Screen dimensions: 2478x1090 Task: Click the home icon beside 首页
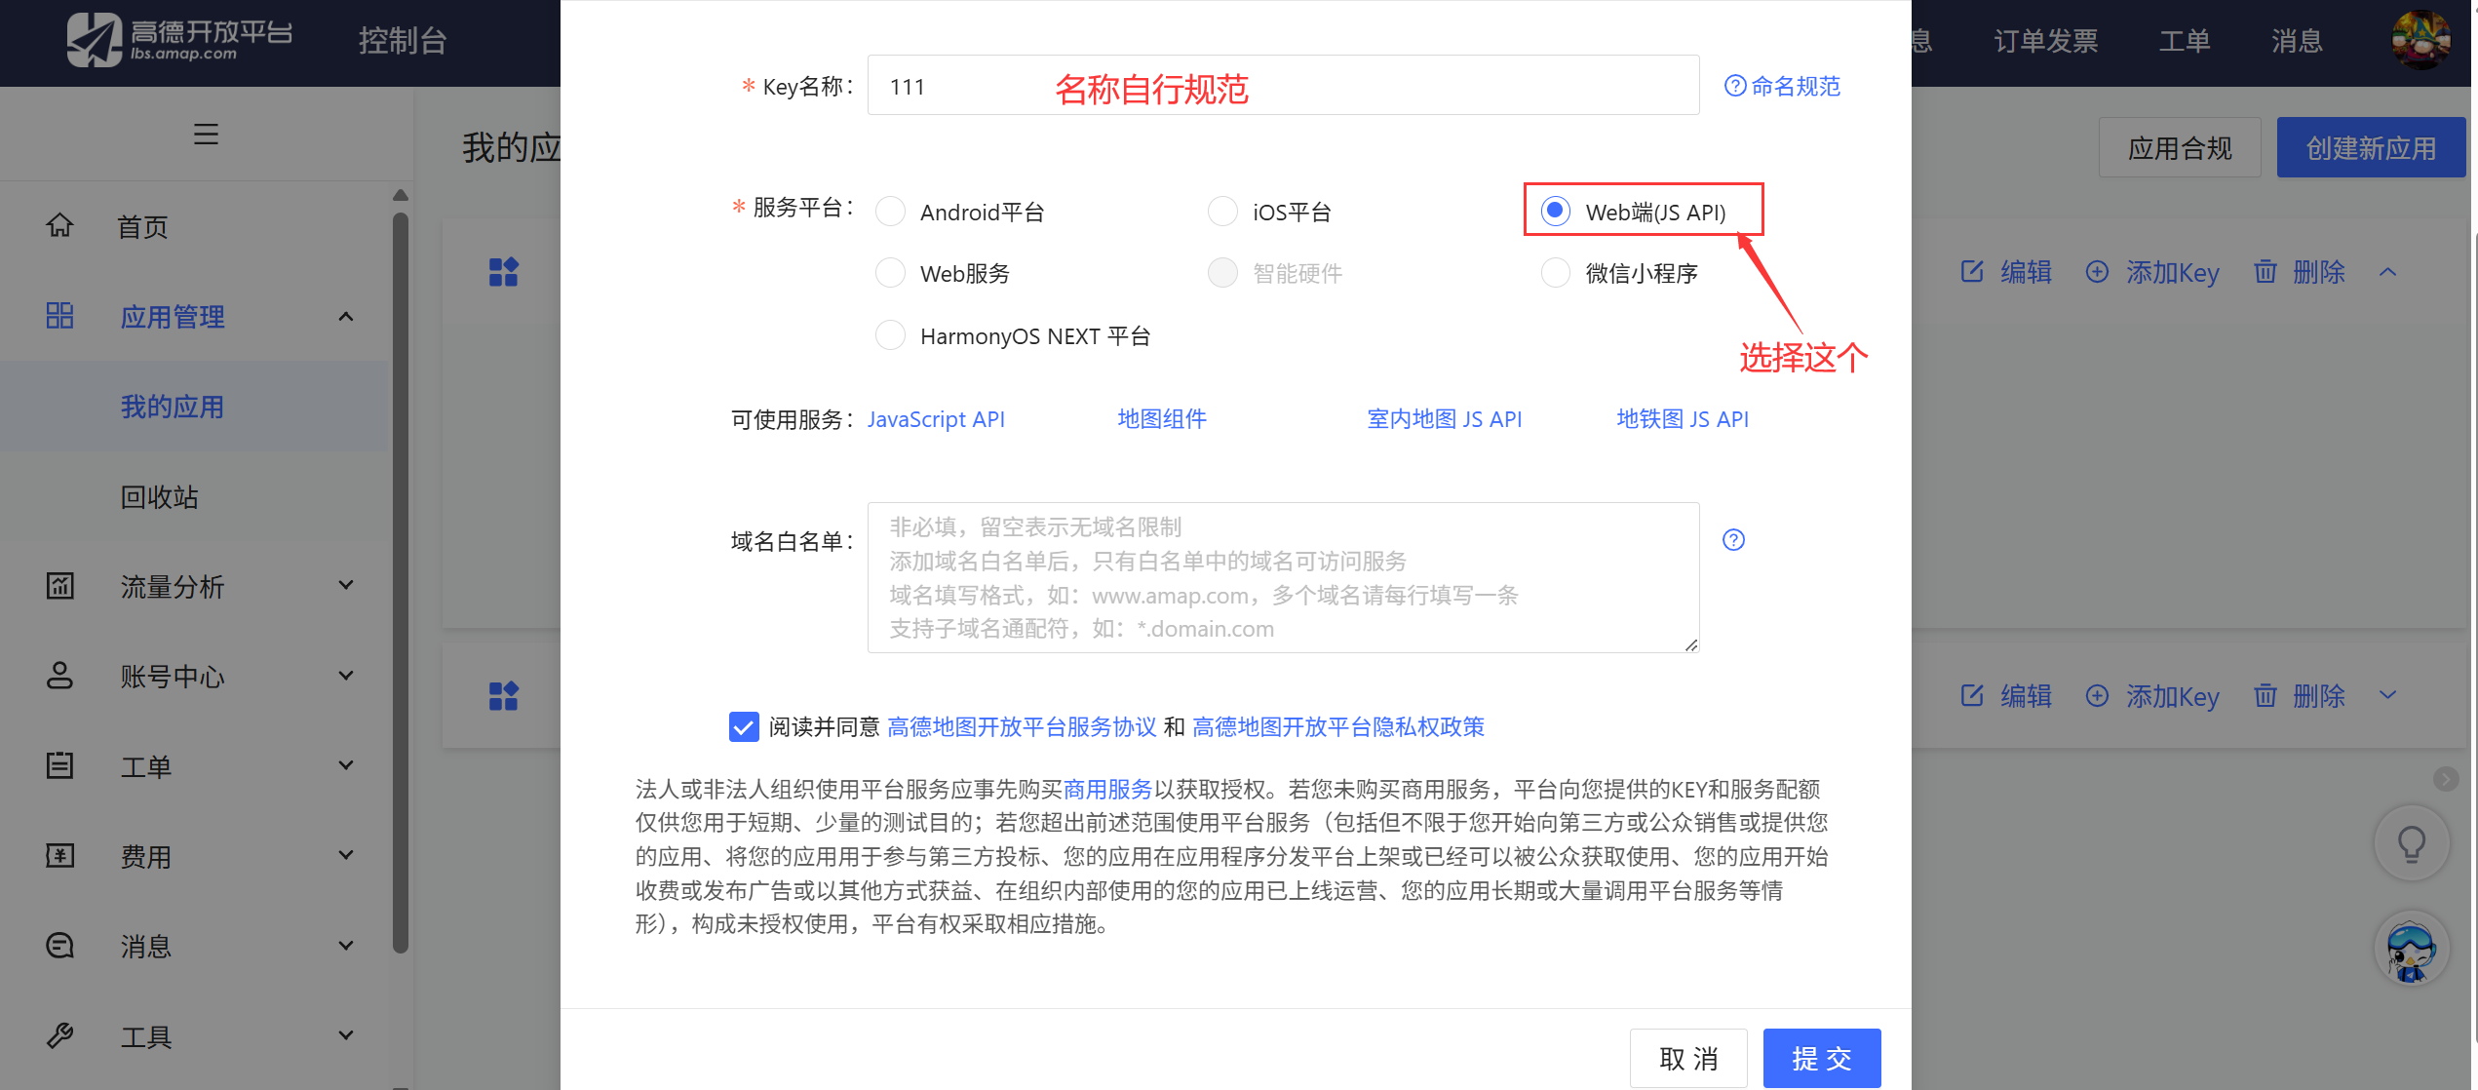(60, 225)
